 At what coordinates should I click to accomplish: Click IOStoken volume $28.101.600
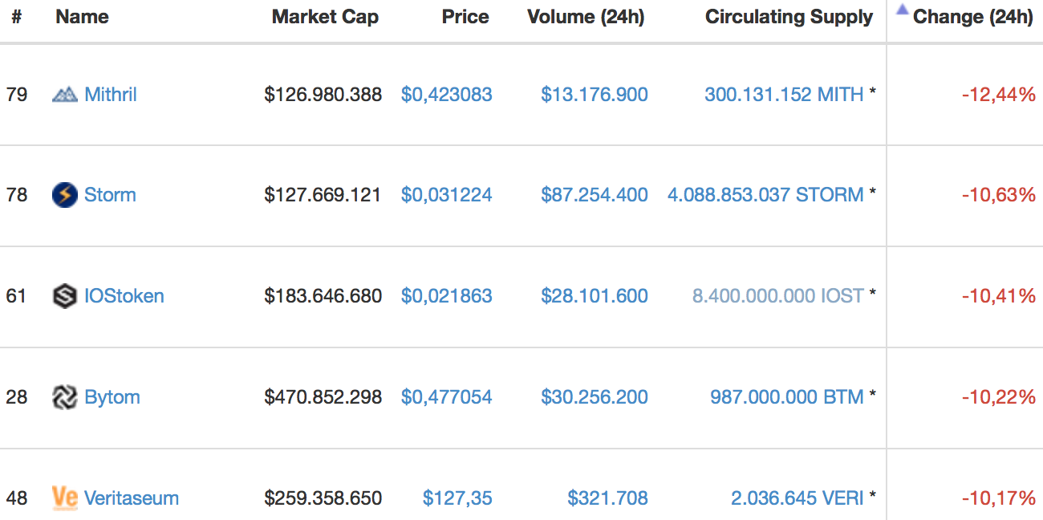pos(595,296)
